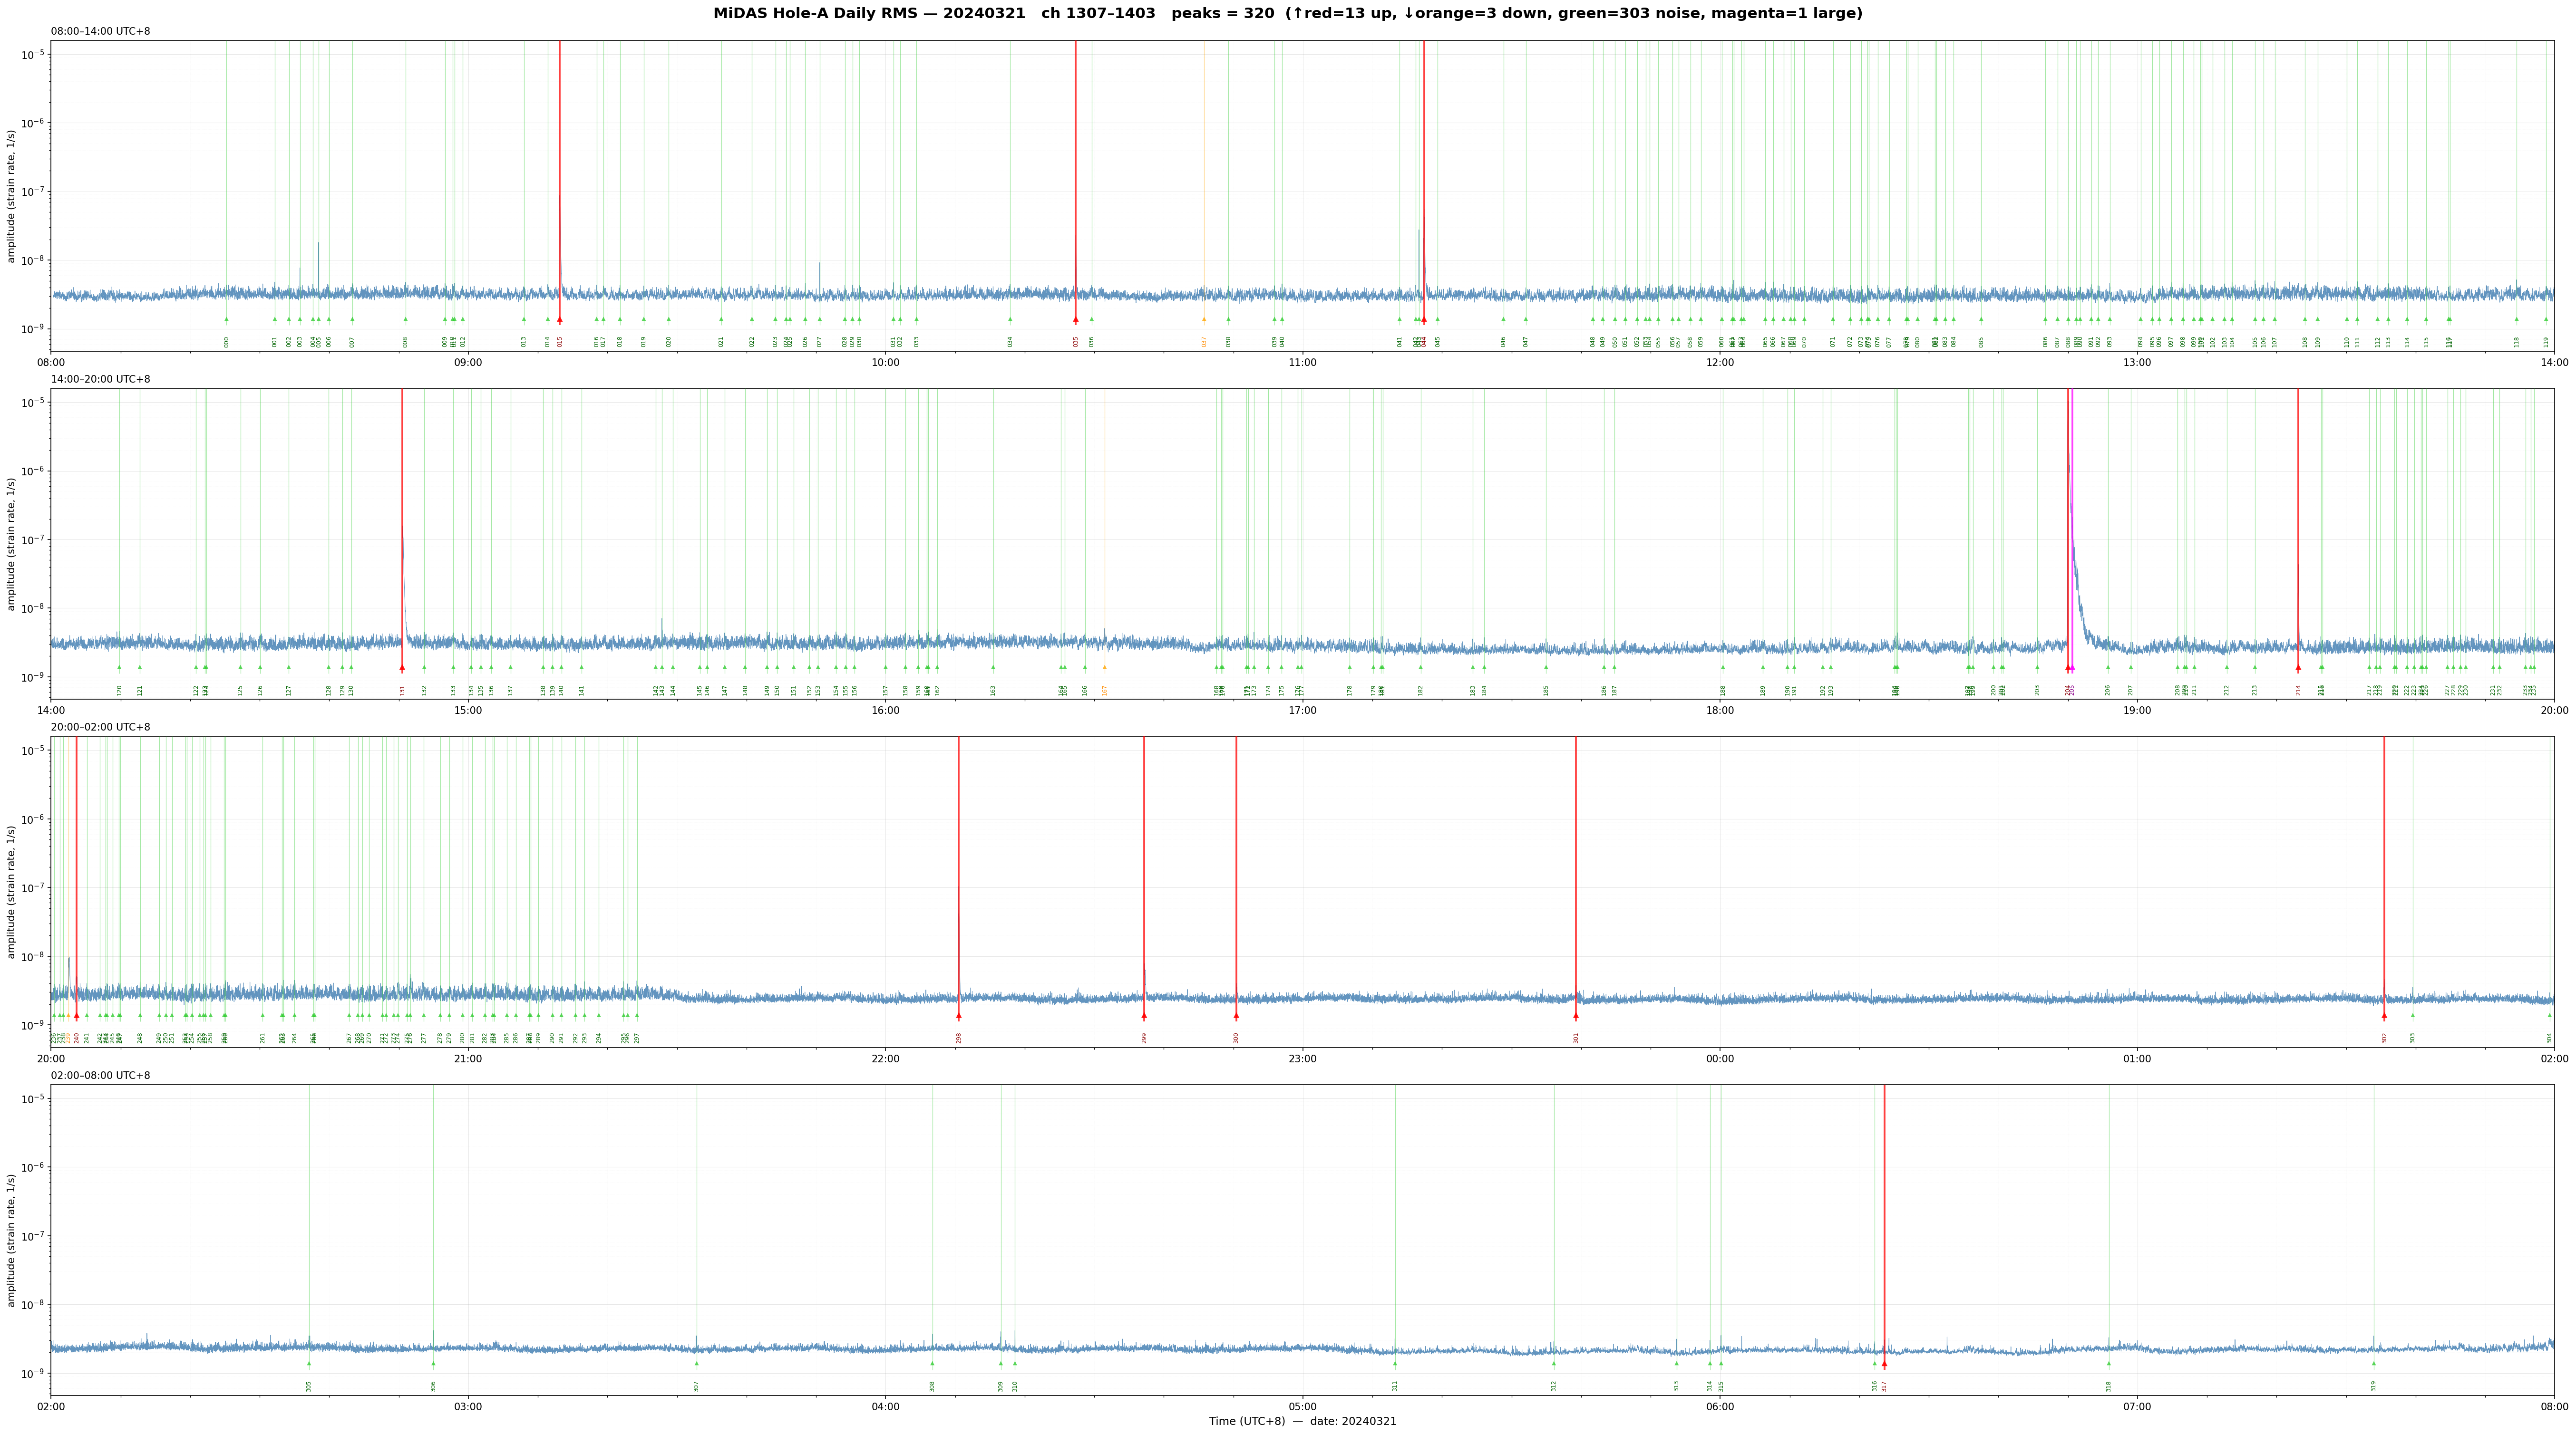Click the 16:00 time tick label
Viewport: 2576px width, 1434px height.
tap(885, 711)
